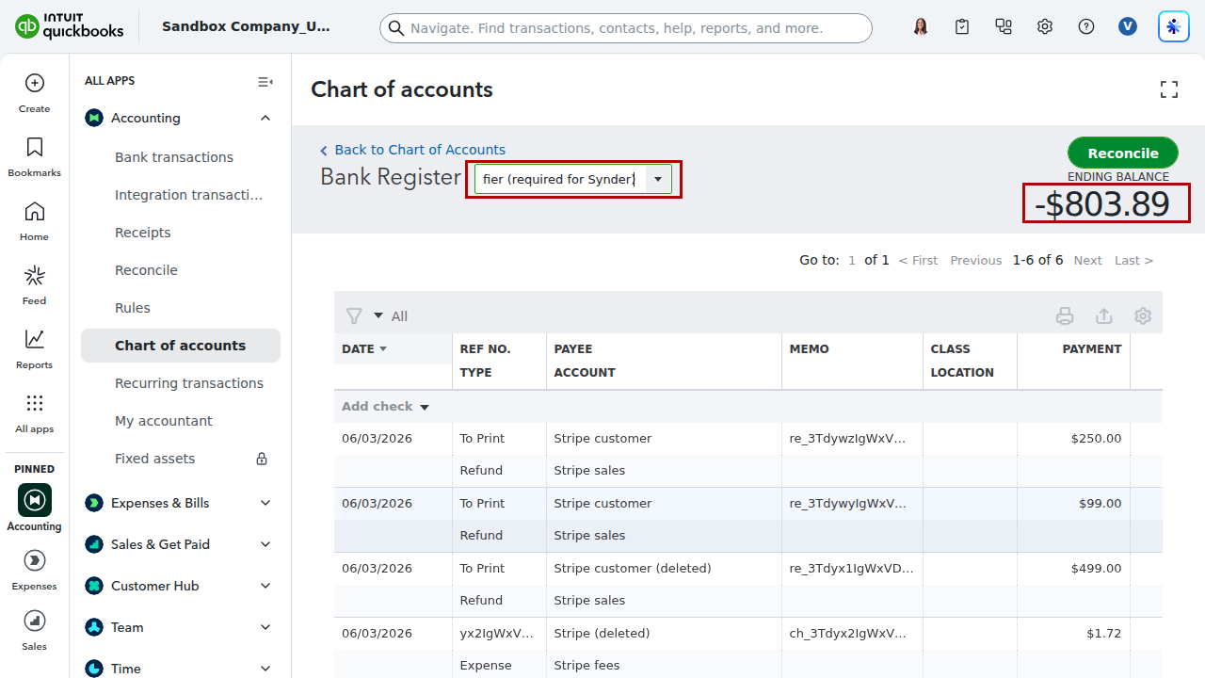Toggle full screen view of the register
The width and height of the screenshot is (1205, 678).
point(1169,89)
